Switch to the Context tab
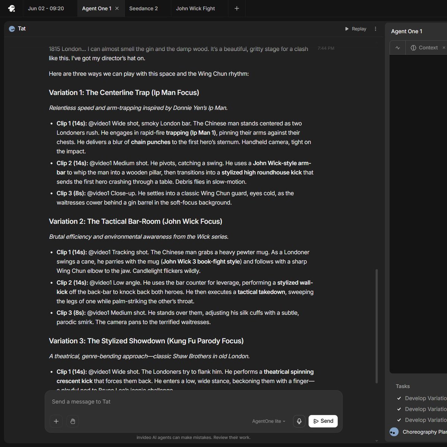 (x=424, y=48)
